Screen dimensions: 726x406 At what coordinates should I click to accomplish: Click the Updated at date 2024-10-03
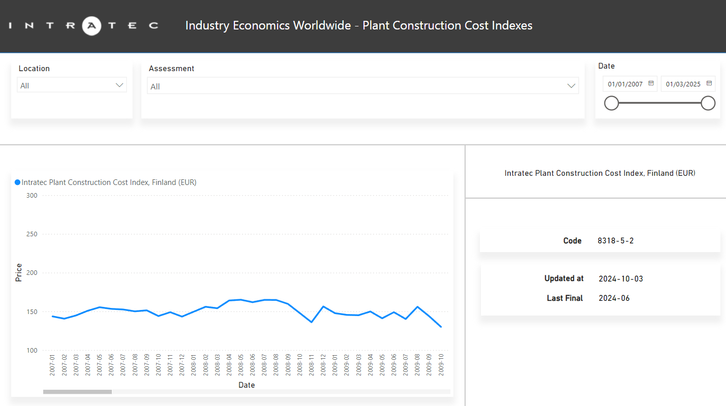pos(621,278)
